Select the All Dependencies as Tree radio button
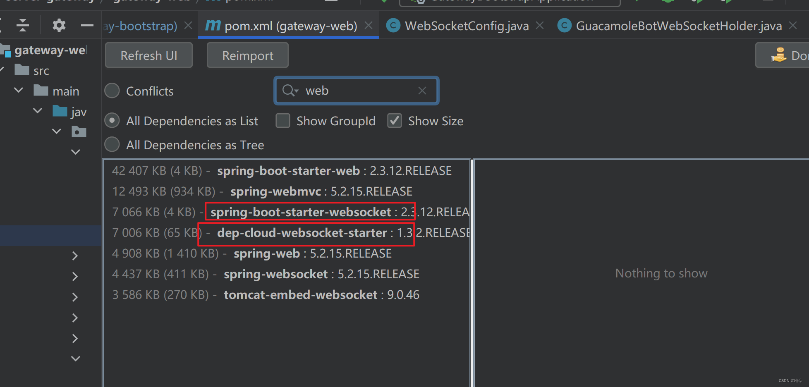809x387 pixels. (112, 144)
